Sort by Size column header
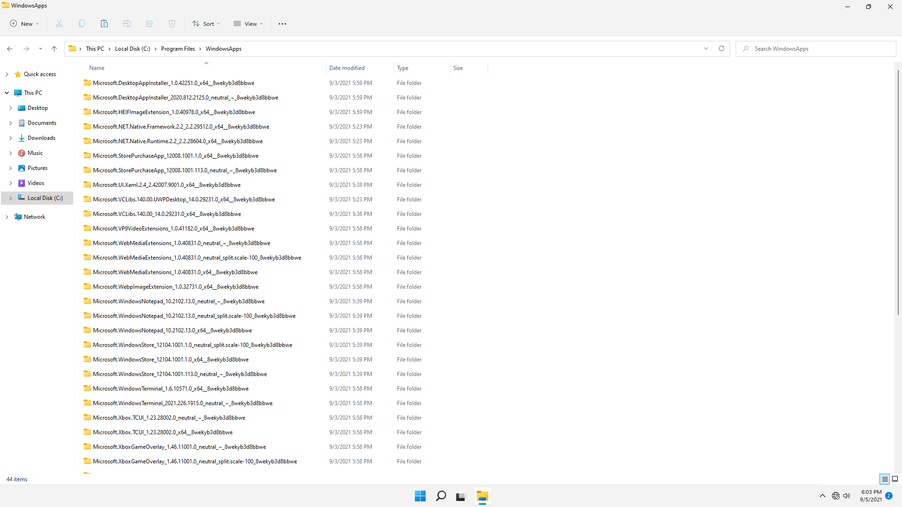 pos(458,68)
